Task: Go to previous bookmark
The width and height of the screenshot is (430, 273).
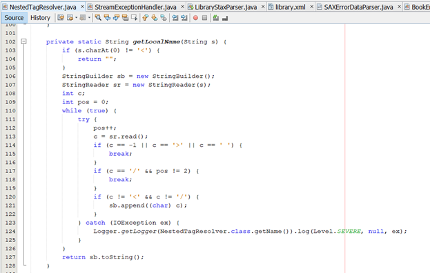Action: tap(146, 18)
